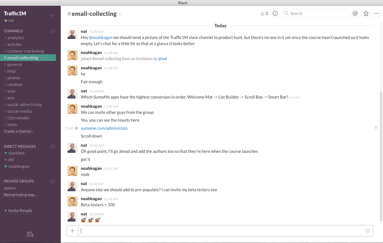This screenshot has height=243, width=383.
Task: Show channel details info icon
Action: [275, 13]
